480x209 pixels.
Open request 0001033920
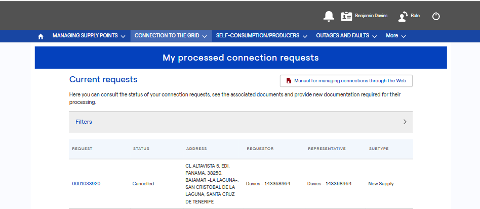click(86, 184)
